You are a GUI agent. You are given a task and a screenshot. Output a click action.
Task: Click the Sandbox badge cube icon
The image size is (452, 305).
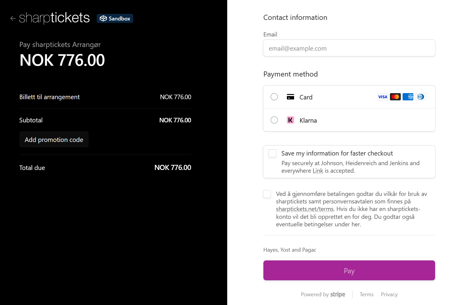pos(103,18)
